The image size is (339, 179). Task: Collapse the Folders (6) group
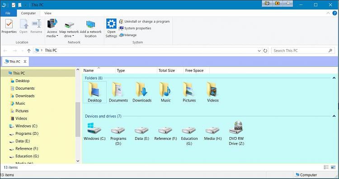[x=334, y=78]
